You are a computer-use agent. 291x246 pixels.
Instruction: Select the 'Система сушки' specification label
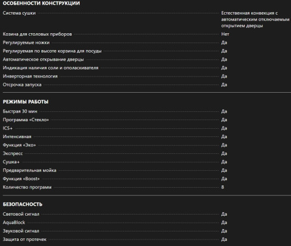tap(19, 13)
